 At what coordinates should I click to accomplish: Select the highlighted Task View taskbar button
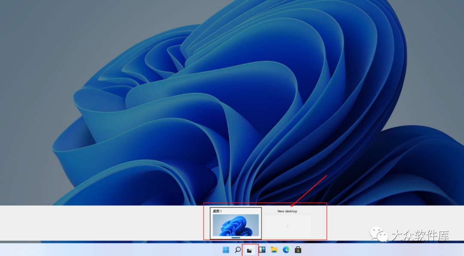[250, 249]
